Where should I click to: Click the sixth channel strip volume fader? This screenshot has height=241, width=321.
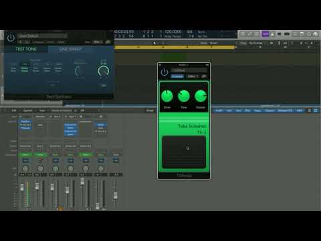point(98,206)
